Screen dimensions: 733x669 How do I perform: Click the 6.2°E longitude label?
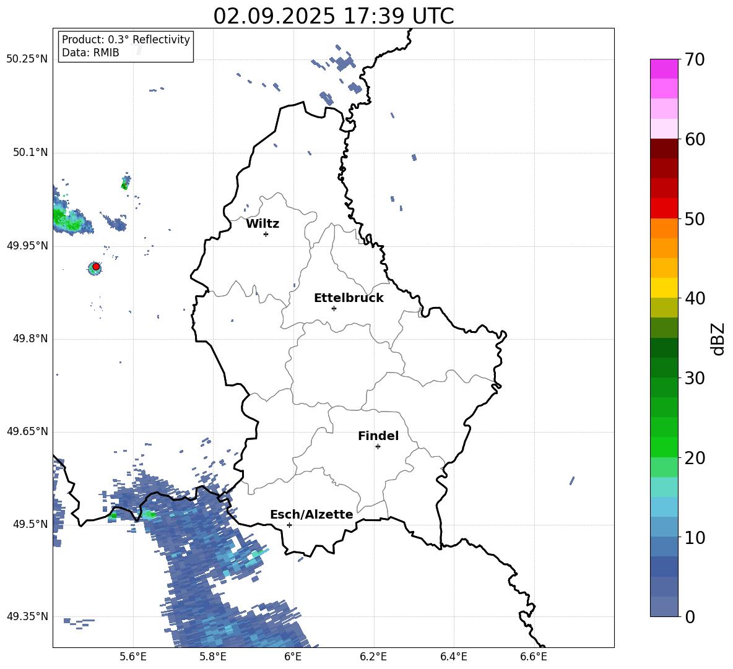pos(373,657)
